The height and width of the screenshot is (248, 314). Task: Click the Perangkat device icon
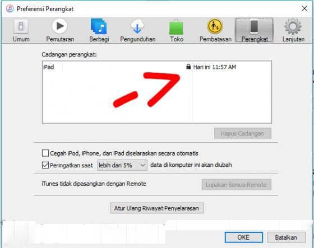tap(254, 26)
